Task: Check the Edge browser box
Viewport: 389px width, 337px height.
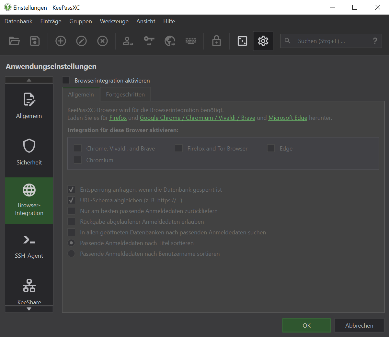Action: (271, 148)
